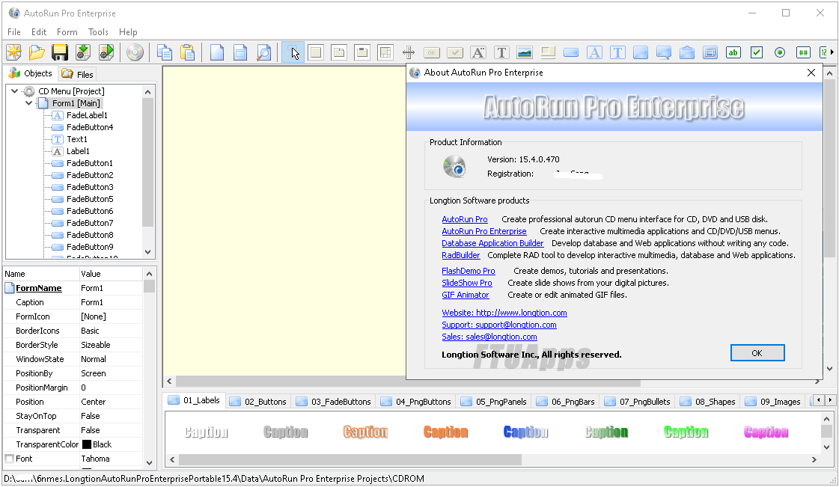Image resolution: width=839 pixels, height=487 pixels.
Task: Select the radio button component icon
Action: click(780, 52)
